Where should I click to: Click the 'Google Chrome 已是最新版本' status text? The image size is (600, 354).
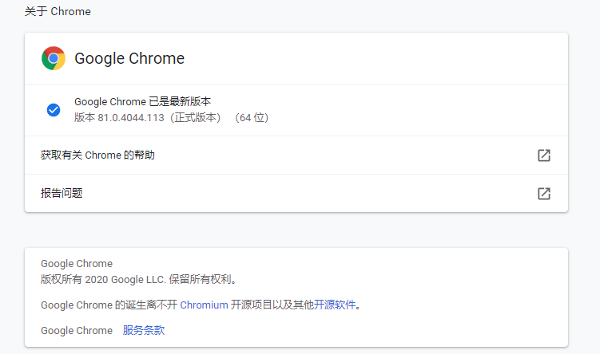click(x=142, y=101)
